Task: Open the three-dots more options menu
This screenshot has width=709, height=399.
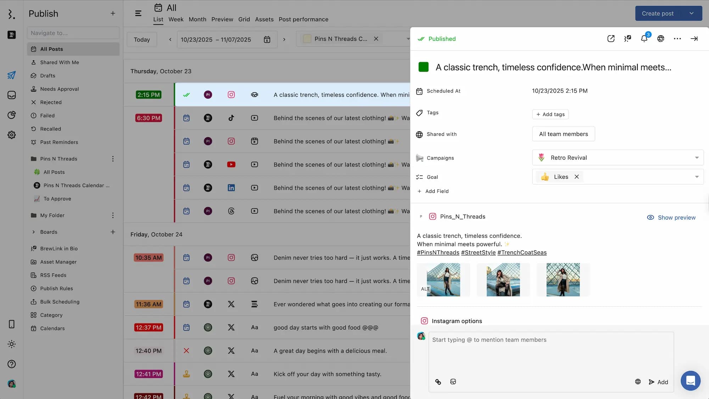Action: [677, 39]
